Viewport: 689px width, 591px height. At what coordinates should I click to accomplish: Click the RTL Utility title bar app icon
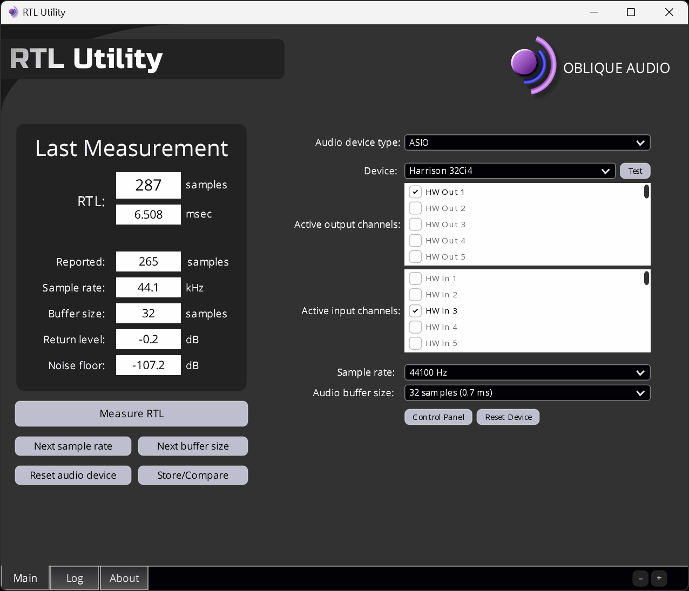tap(13, 12)
